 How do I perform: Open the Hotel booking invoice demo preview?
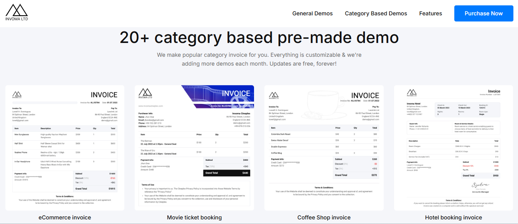click(x=454, y=148)
